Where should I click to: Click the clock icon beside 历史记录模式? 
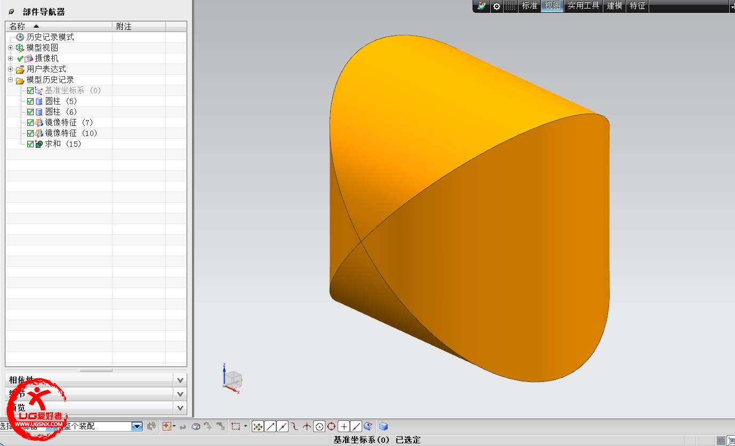point(20,37)
